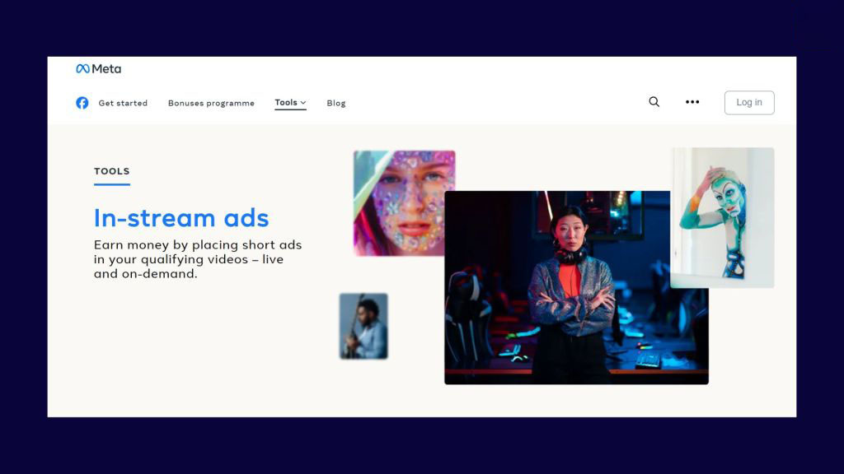Open the Bonuses programme page
The image size is (844, 474).
pos(210,103)
